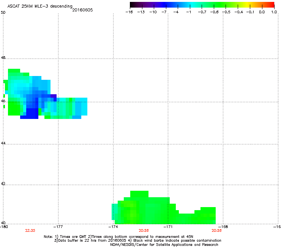
Task: Pick the -4 color scale label
Action: pyautogui.click(x=176, y=12)
